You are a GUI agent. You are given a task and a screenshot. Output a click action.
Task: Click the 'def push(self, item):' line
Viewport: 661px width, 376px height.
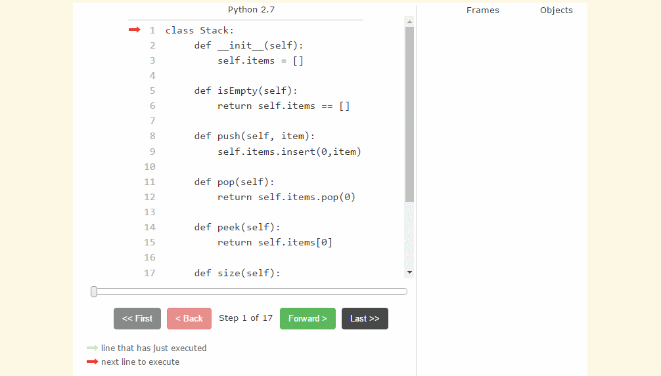pos(254,136)
